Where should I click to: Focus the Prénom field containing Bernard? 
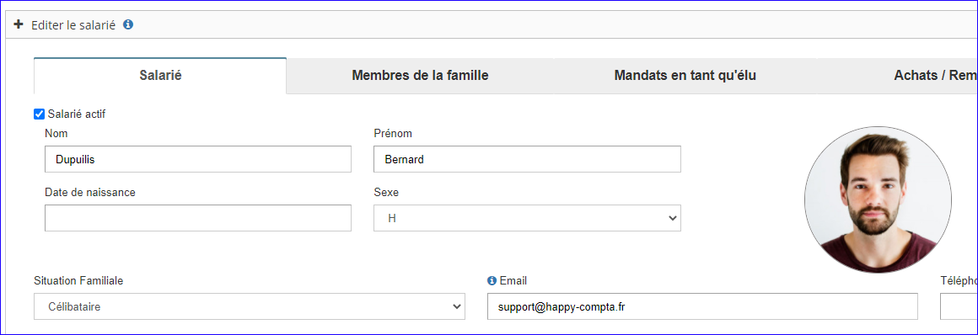527,159
